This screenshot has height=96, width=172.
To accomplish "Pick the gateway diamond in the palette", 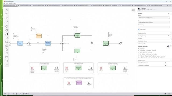I will click(7, 38).
